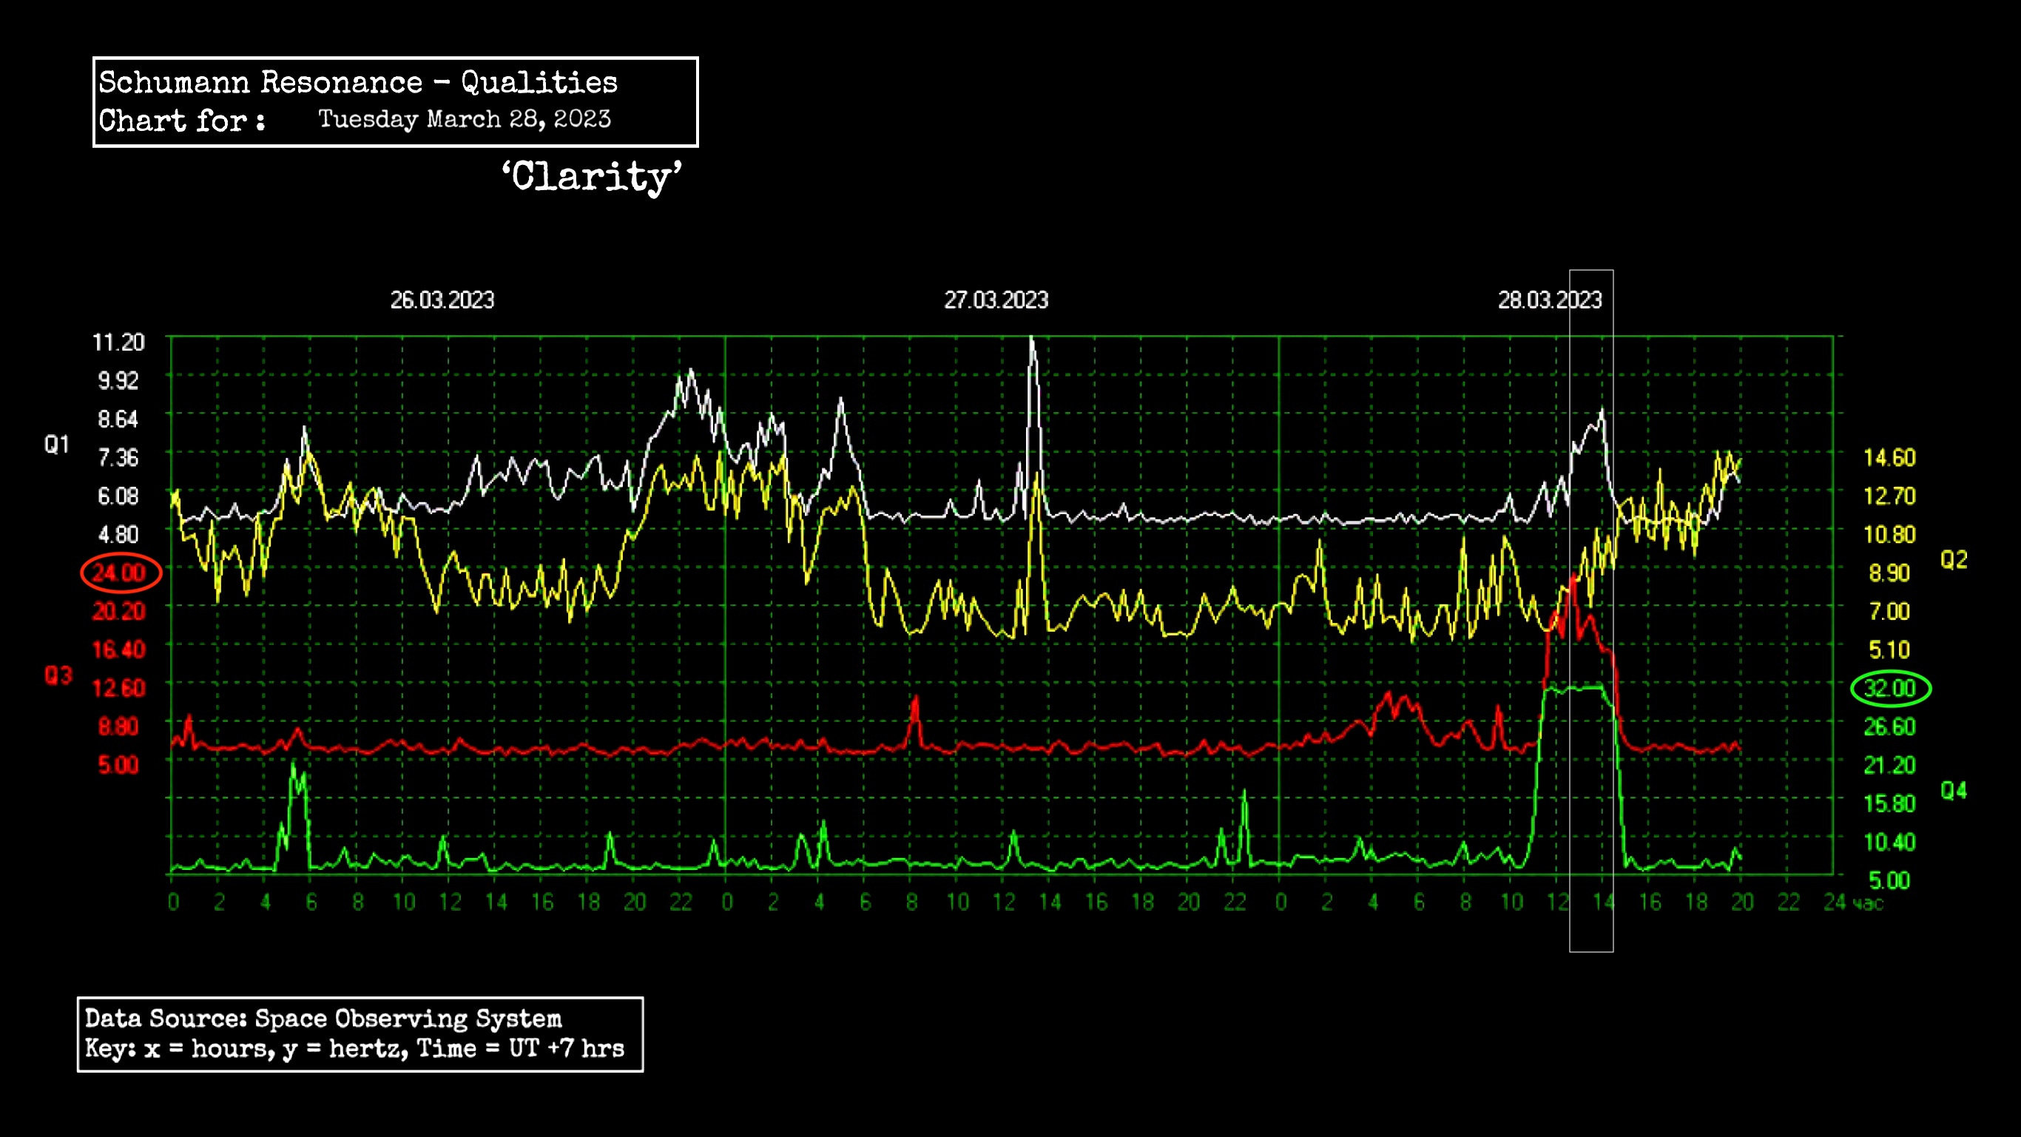Image resolution: width=2021 pixels, height=1137 pixels.
Task: Select the red Q3 axis label
Action: point(58,675)
